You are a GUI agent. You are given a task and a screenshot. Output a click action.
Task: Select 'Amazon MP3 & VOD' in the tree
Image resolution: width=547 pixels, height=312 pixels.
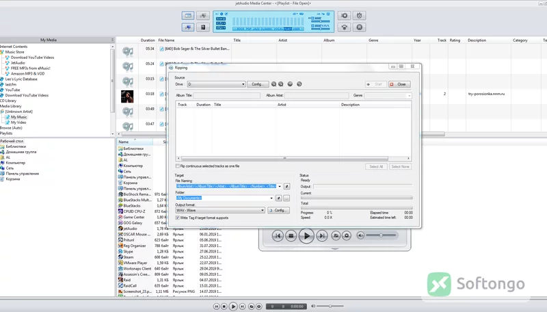pos(27,74)
